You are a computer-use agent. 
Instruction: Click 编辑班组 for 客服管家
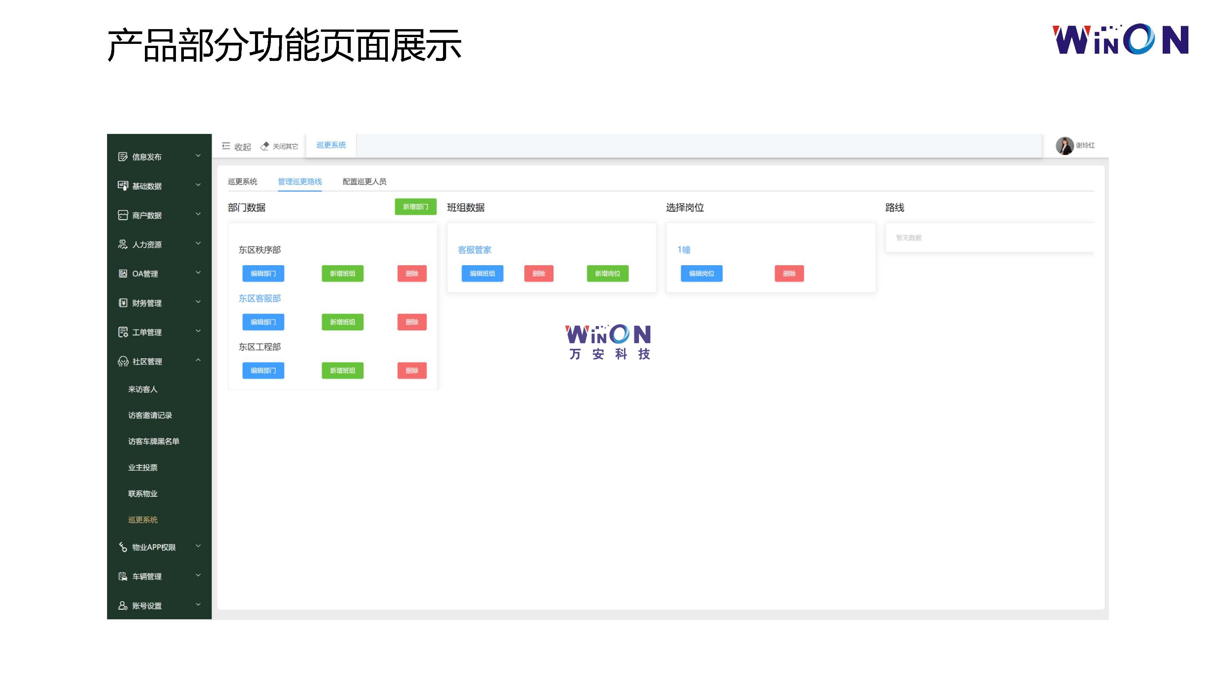(482, 274)
